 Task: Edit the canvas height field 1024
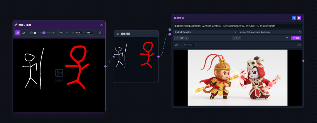pyautogui.click(x=89, y=33)
